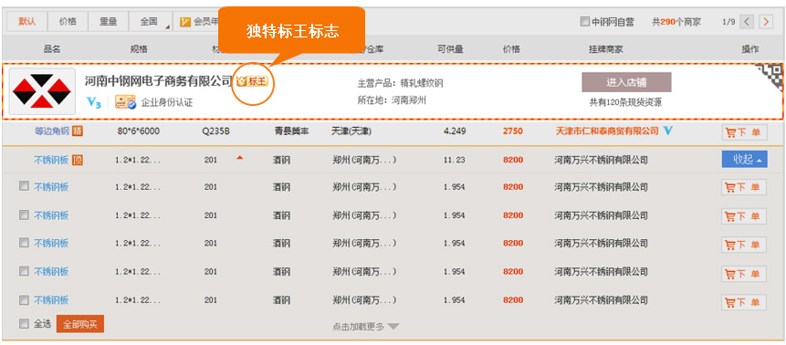Click the 顶 badge beside 不锈钢板

pyautogui.click(x=78, y=161)
